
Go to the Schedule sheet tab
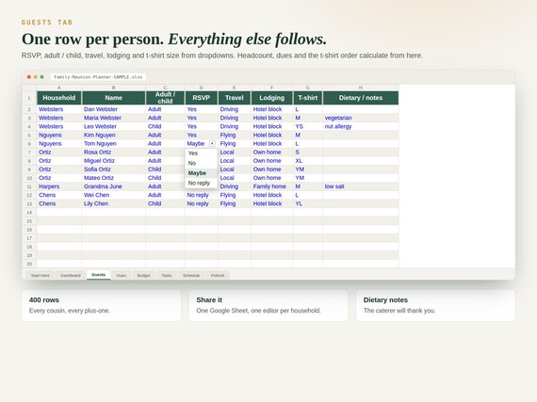coord(191,275)
